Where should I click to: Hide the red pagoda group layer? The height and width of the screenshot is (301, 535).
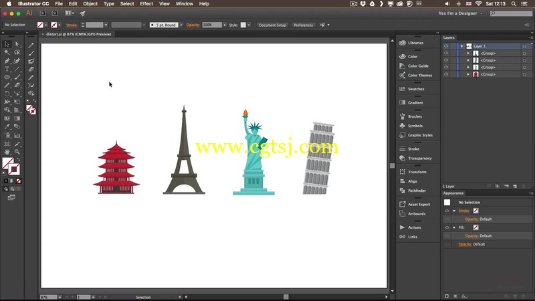446,74
